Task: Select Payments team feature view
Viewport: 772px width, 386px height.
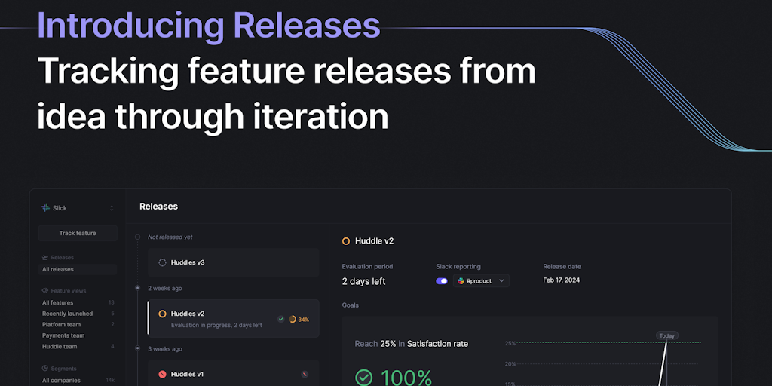Action: coord(63,335)
